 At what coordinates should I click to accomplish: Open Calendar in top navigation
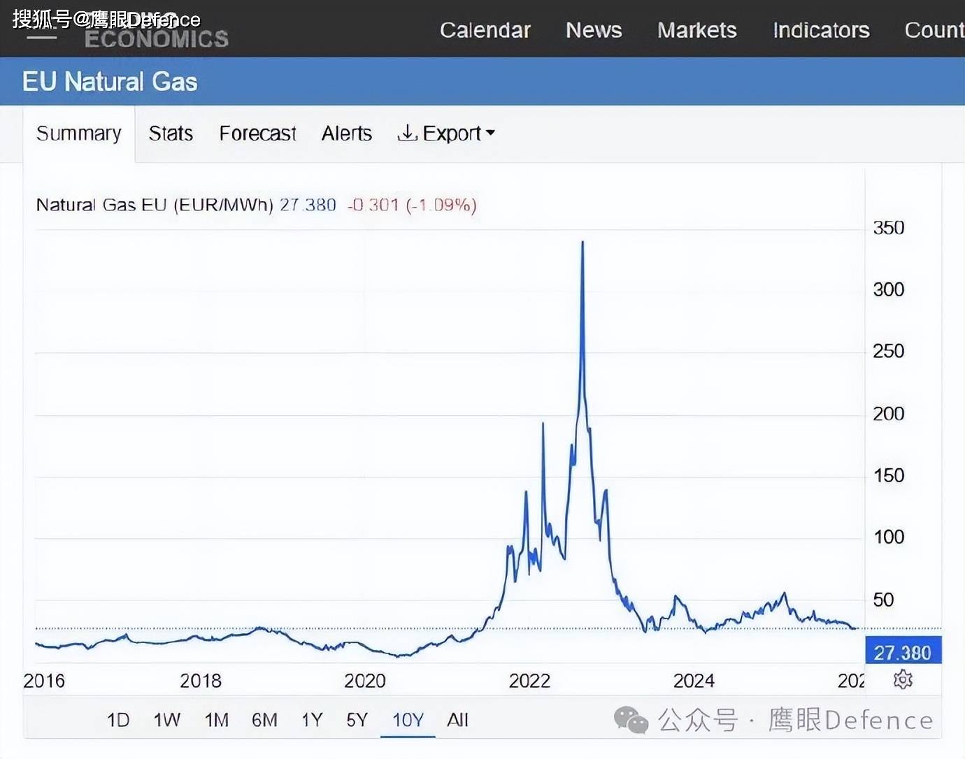pyautogui.click(x=485, y=30)
